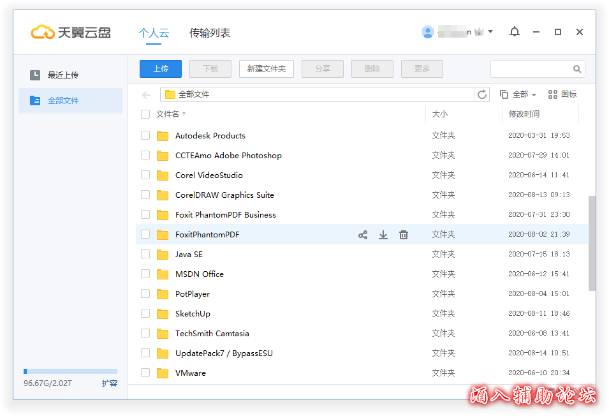Sort by 修改时间 column header
The width and height of the screenshot is (609, 416).
click(524, 114)
